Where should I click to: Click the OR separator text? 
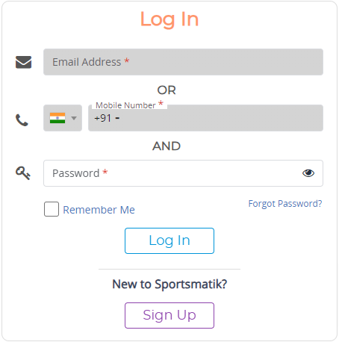[x=167, y=90]
